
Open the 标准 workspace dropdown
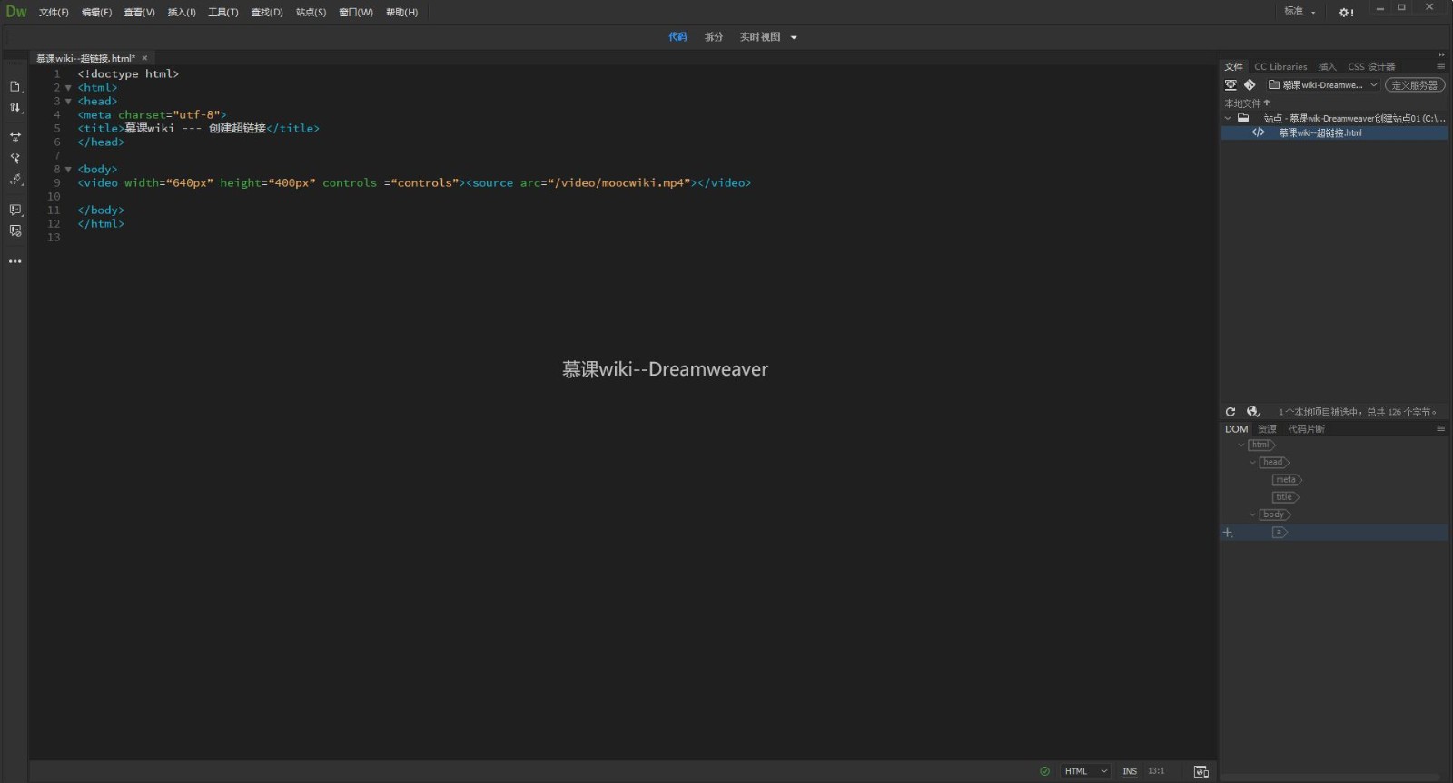coord(1300,12)
